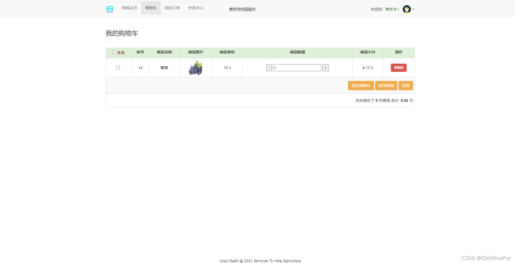Click the 操作 column header

399,52
